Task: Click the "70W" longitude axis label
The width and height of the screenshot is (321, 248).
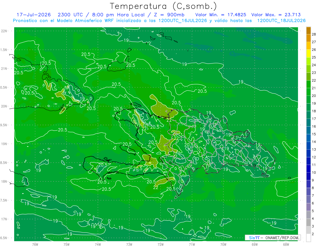Action: click(x=223, y=244)
